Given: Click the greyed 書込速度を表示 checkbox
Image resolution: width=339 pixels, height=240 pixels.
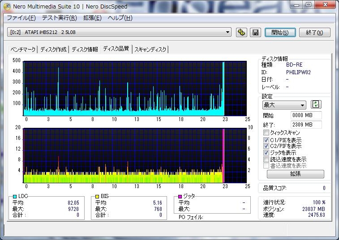Looking at the screenshot, I should (x=266, y=165).
